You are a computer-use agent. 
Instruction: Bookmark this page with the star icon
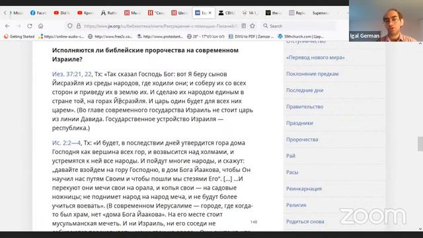tap(252, 26)
